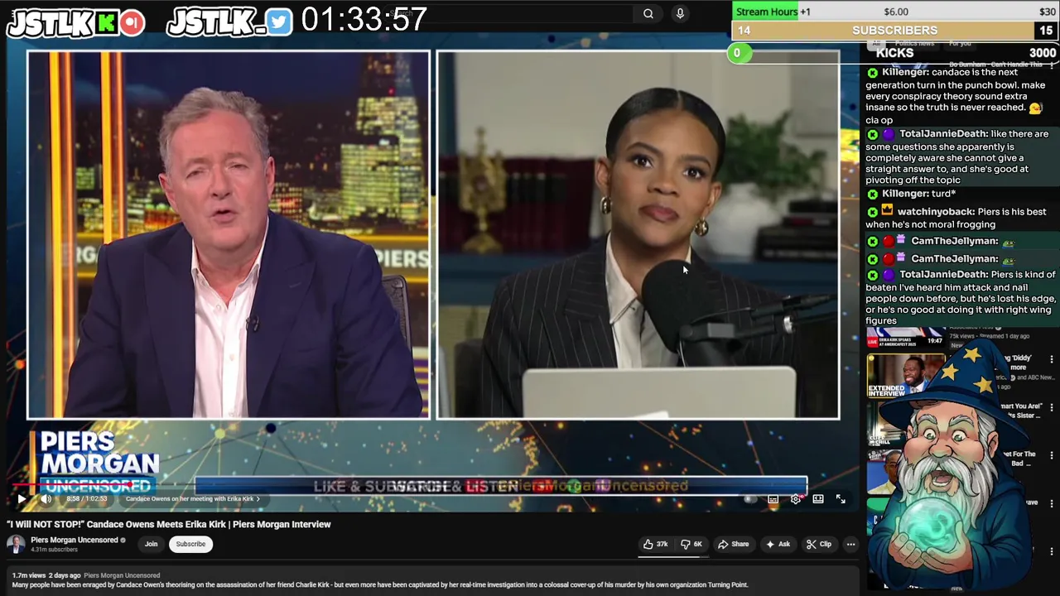Open the more actions three-dot menu below the video
The height and width of the screenshot is (596, 1060).
[850, 544]
